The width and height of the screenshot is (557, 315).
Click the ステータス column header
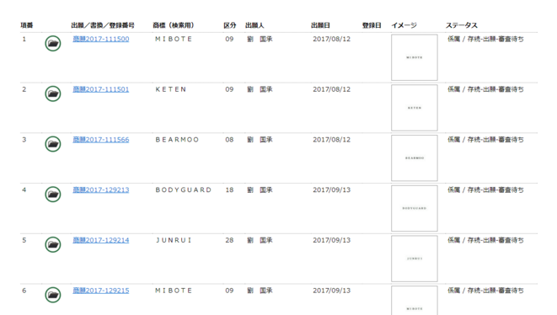pyautogui.click(x=462, y=25)
